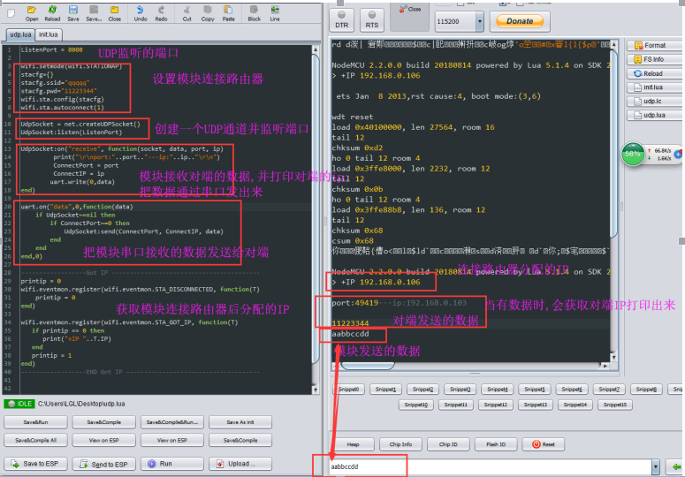Viewport: 685px width, 477px height.
Task: Click the Save As Init button
Action: coord(240,422)
